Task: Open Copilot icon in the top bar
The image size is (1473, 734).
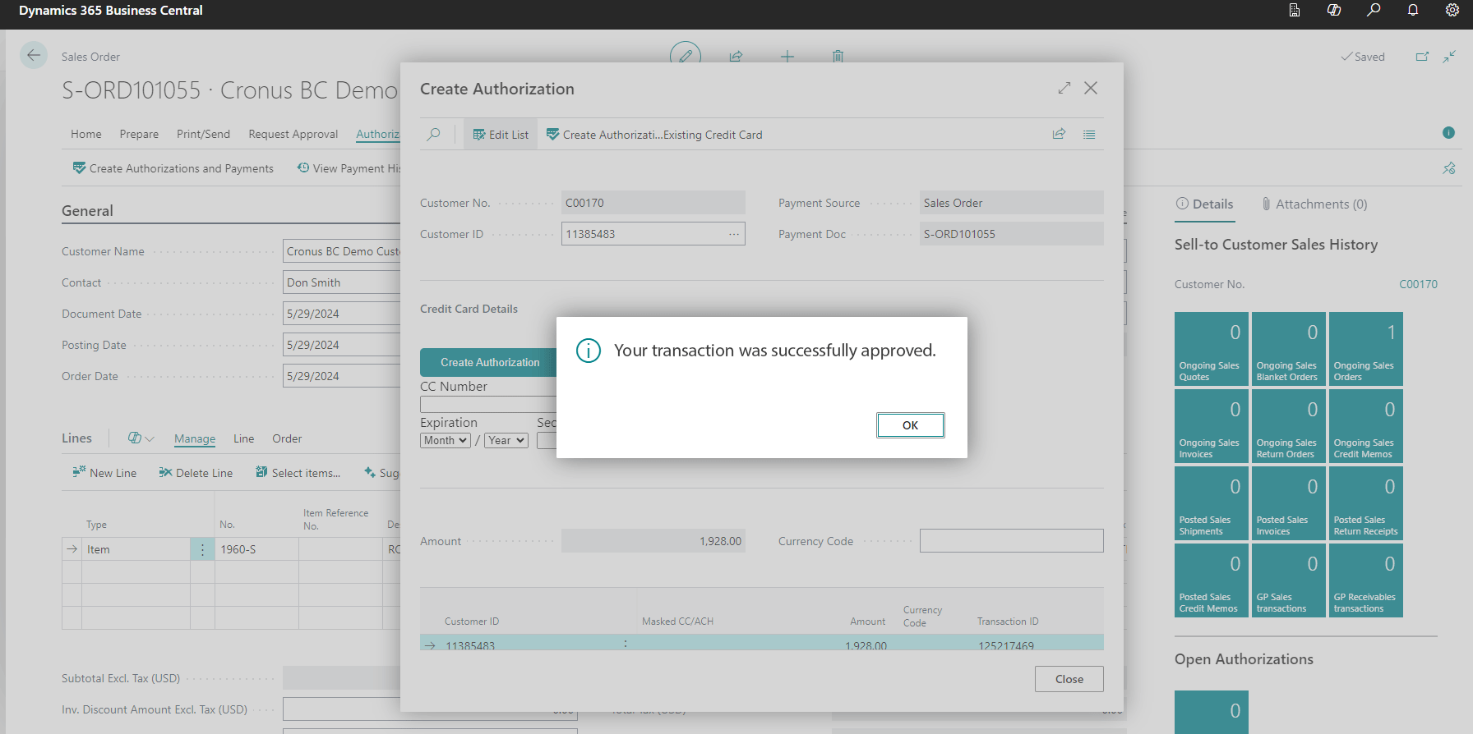Action: [1334, 11]
